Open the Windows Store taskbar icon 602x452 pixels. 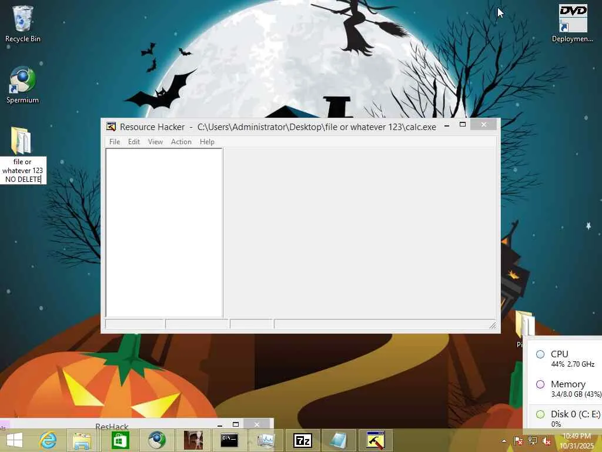pyautogui.click(x=121, y=440)
